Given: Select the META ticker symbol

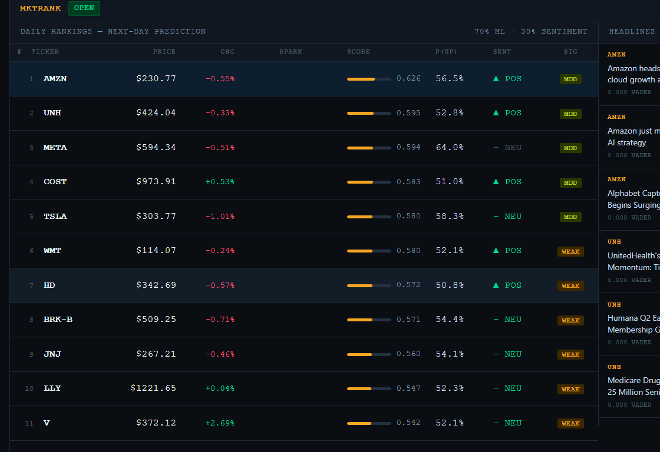Looking at the screenshot, I should pyautogui.click(x=55, y=148).
